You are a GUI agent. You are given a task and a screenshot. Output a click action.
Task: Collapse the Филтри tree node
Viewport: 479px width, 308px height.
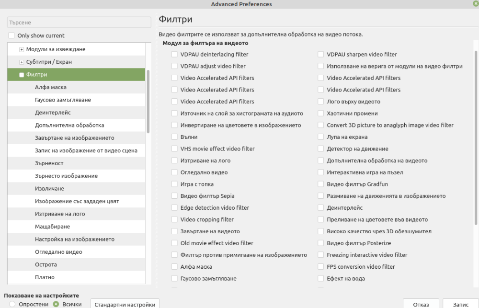pos(22,75)
